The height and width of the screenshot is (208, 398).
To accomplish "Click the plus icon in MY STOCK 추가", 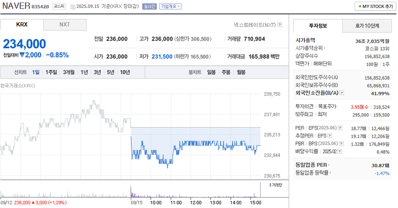I will coord(360,6).
